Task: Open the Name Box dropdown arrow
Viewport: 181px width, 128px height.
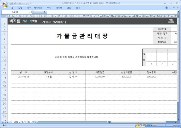Action: 30,12
